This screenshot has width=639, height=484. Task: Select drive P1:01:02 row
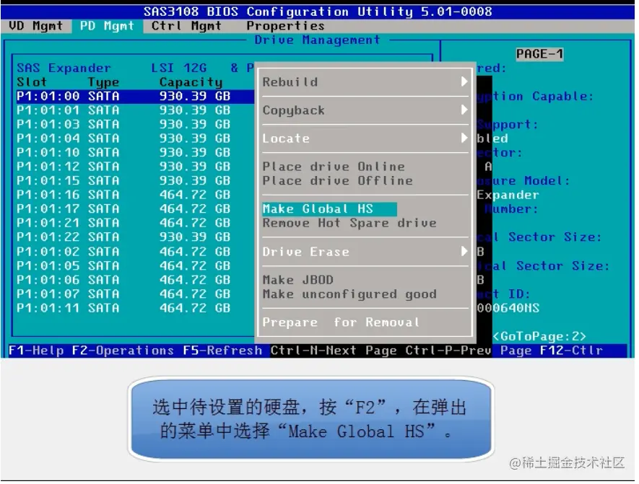click(134, 252)
